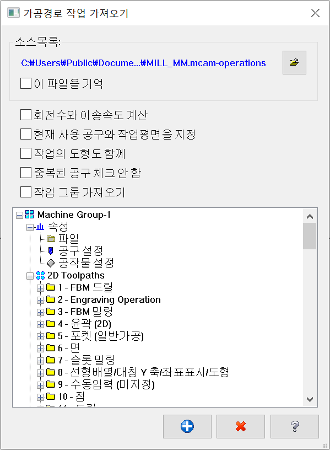
Task: Click folder icon of 5 - 포켓 (일반가공)
Action: pos(51,336)
